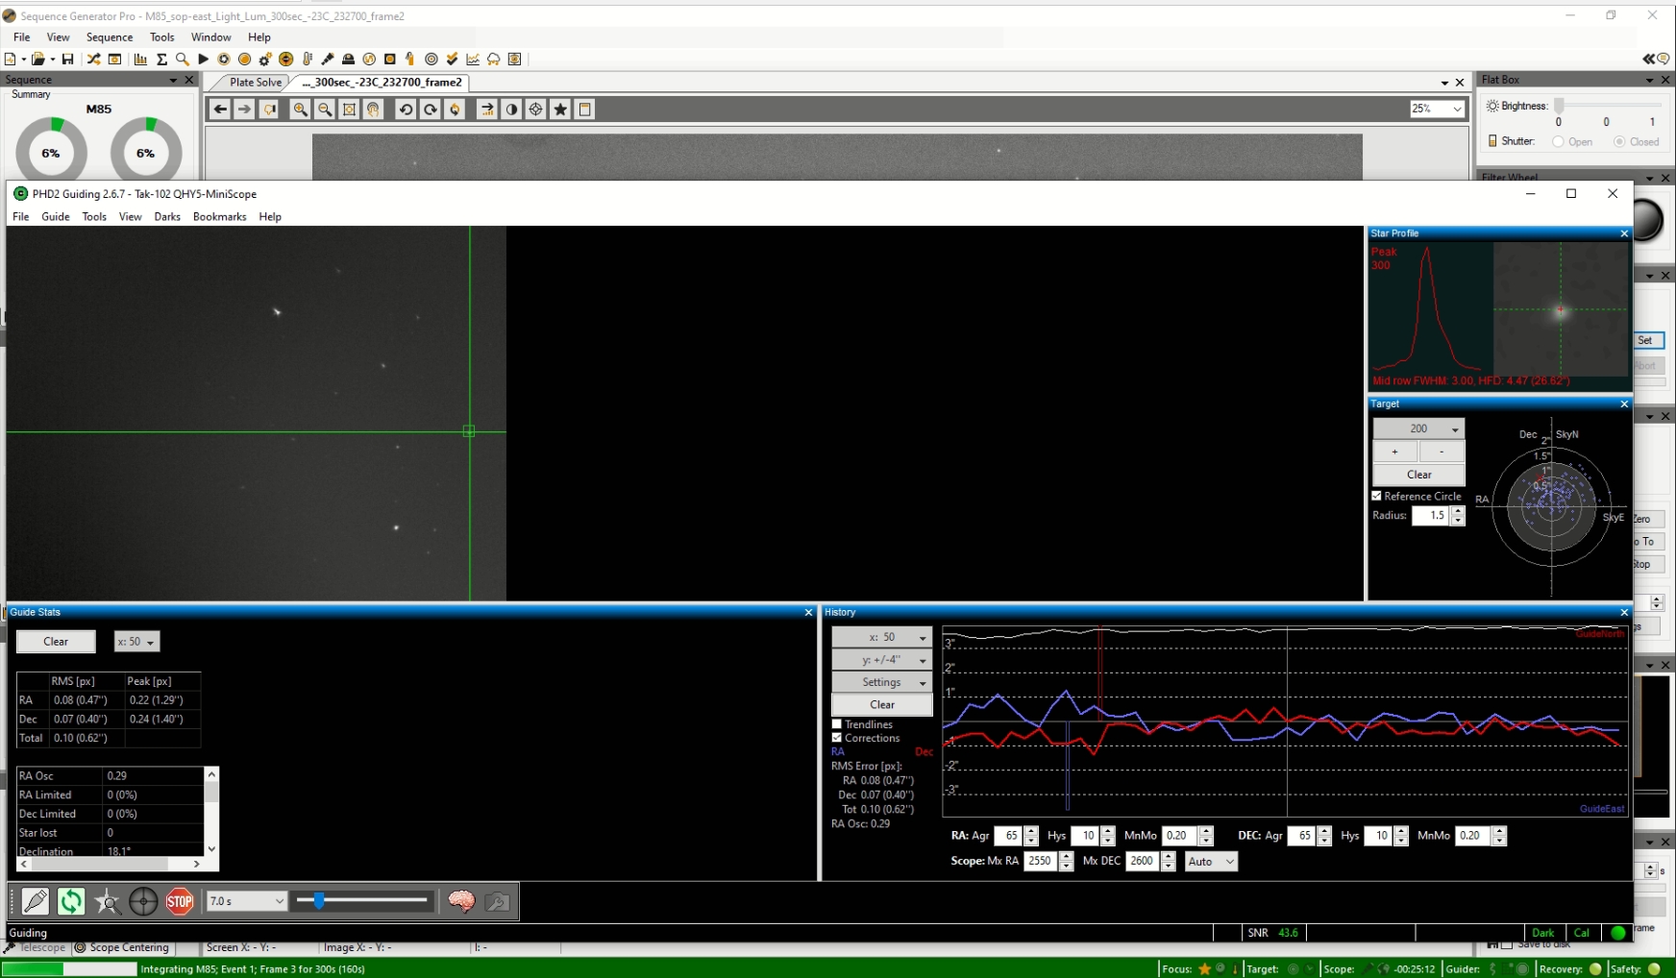Click SGP sigma statistics toolbar icon
The width and height of the screenshot is (1676, 978).
[161, 59]
